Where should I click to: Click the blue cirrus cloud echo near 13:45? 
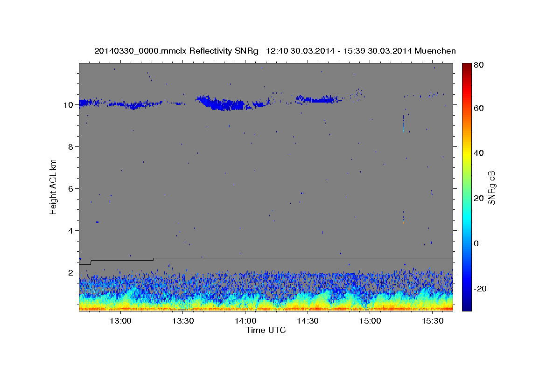(222, 103)
